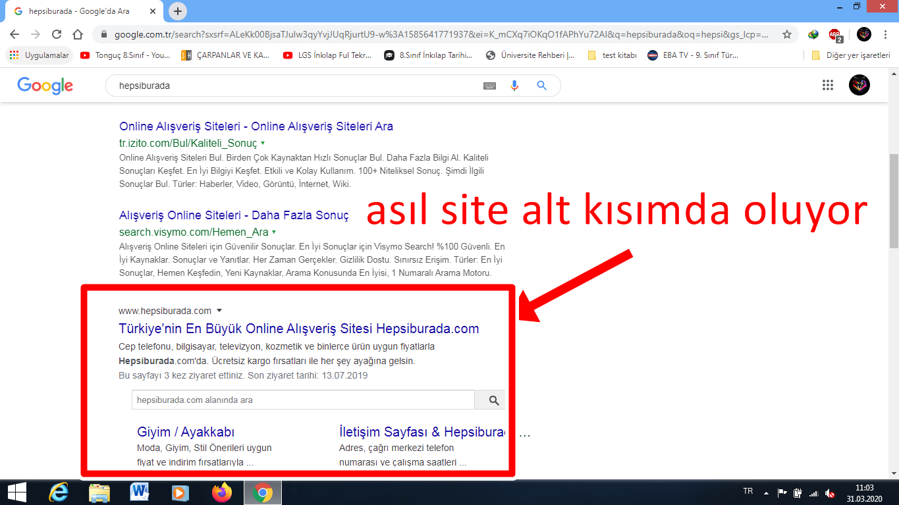
Task: Launch Internet Explorer from the taskbar
Action: coord(60,492)
